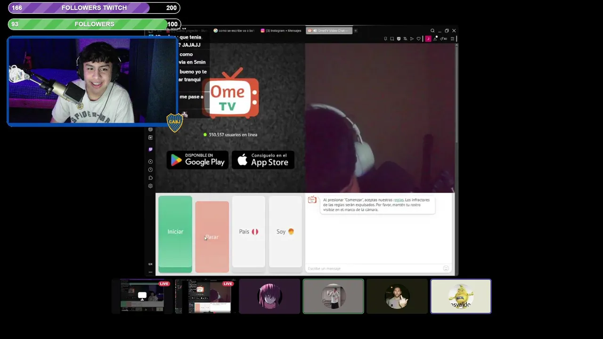This screenshot has width=603, height=339.
Task: Open the reglas link in the chat notice
Action: point(399,200)
